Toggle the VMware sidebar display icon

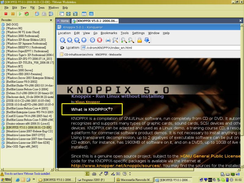click(x=62, y=14)
